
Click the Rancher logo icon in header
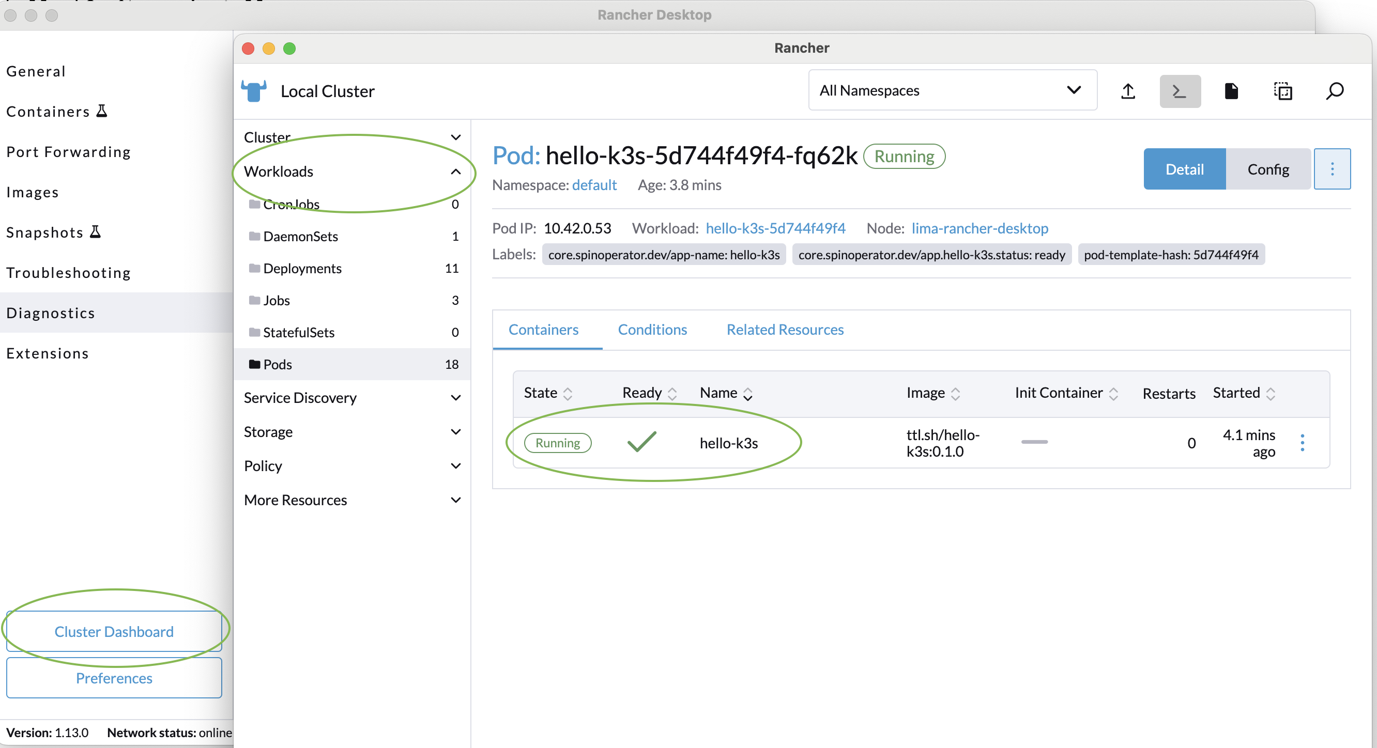click(x=257, y=90)
